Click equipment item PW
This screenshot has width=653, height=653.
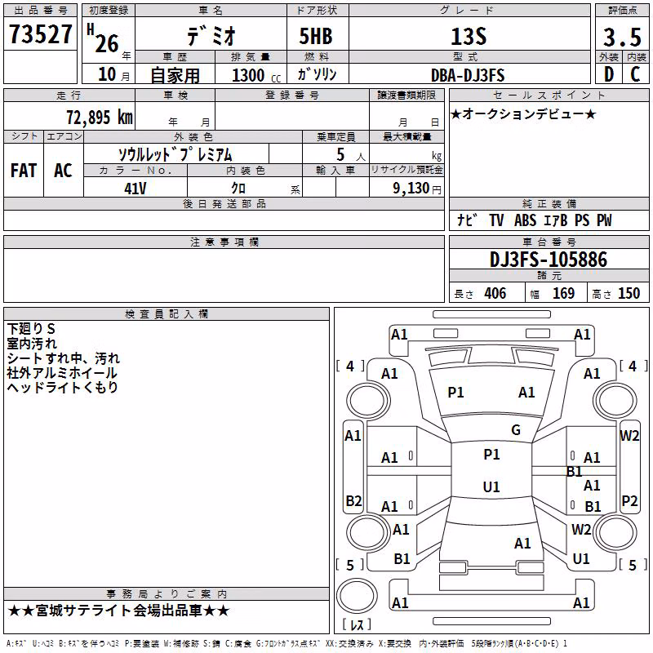coord(604,220)
